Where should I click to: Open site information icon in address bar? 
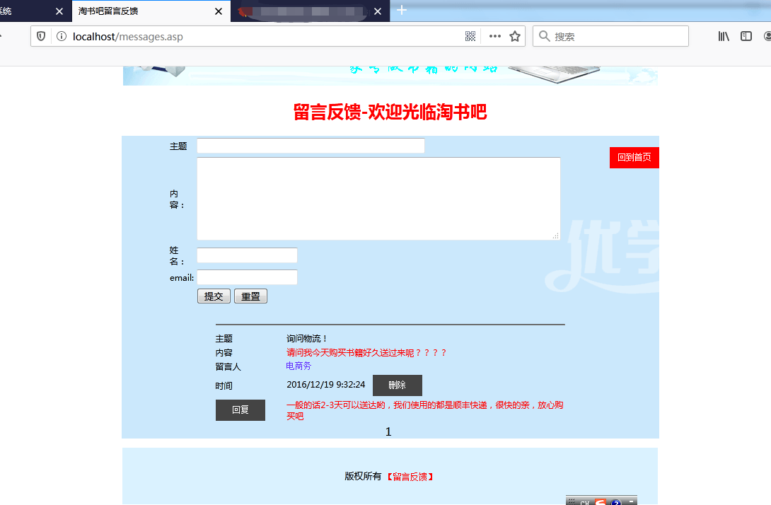62,36
